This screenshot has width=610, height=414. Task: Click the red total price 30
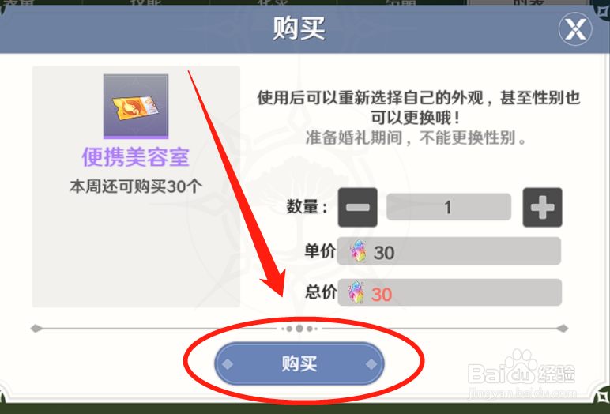click(x=381, y=295)
